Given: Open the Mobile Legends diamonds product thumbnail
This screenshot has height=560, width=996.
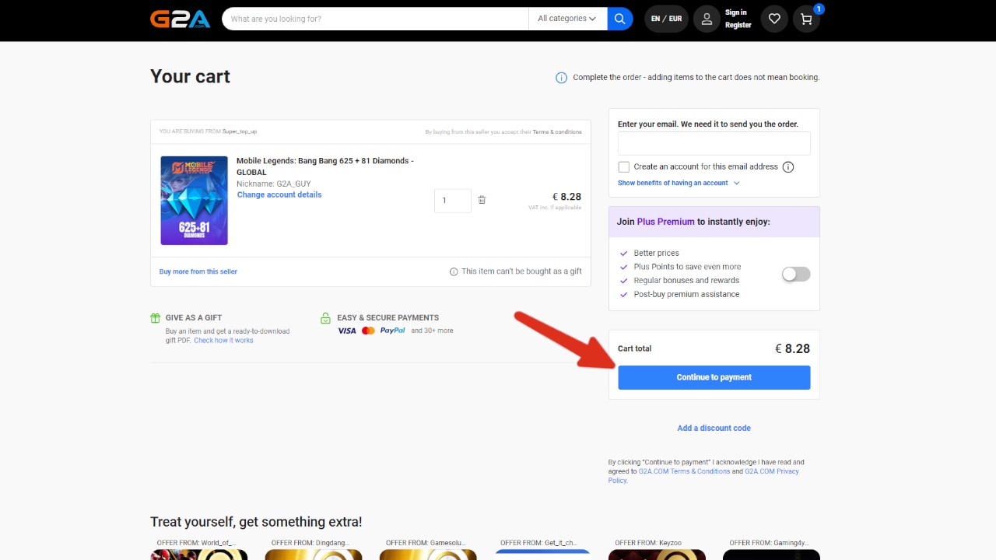Looking at the screenshot, I should click(x=194, y=201).
